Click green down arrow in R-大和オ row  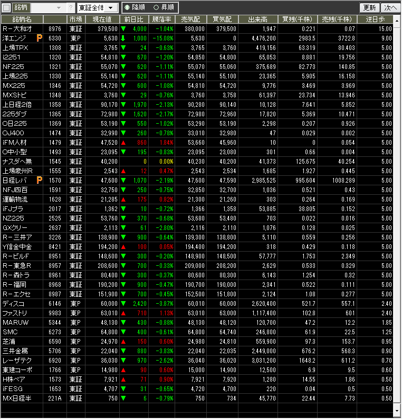(122, 29)
